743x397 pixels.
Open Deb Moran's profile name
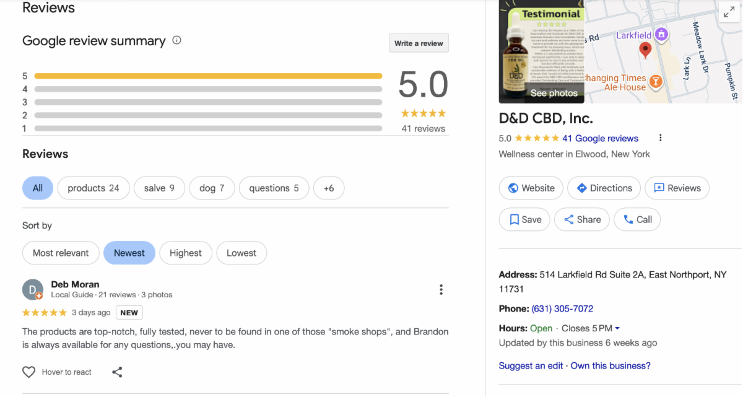(x=75, y=284)
